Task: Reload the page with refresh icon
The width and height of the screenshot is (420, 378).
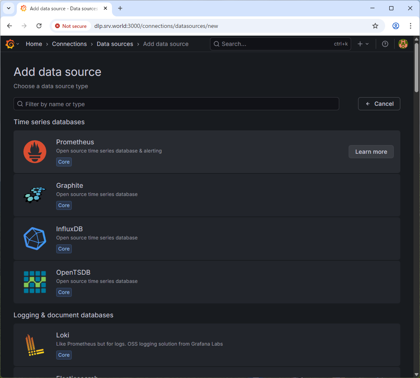Action: pos(39,26)
